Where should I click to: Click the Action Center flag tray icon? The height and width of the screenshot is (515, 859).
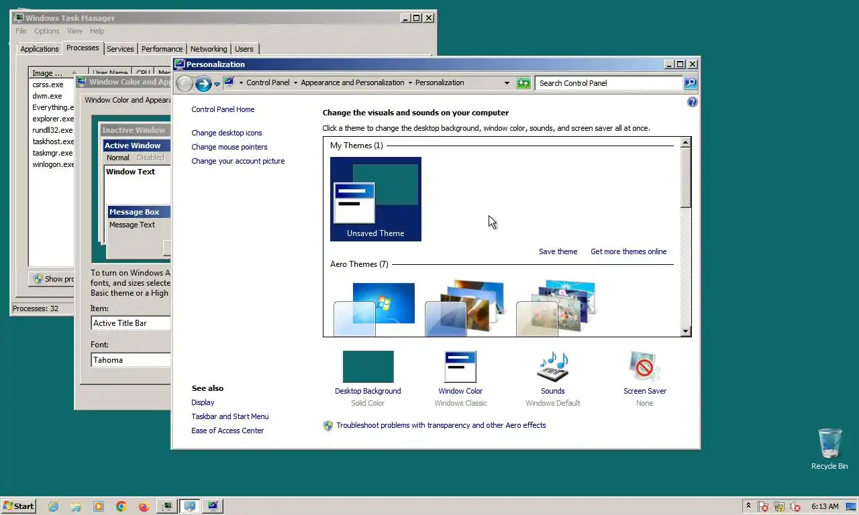763,506
